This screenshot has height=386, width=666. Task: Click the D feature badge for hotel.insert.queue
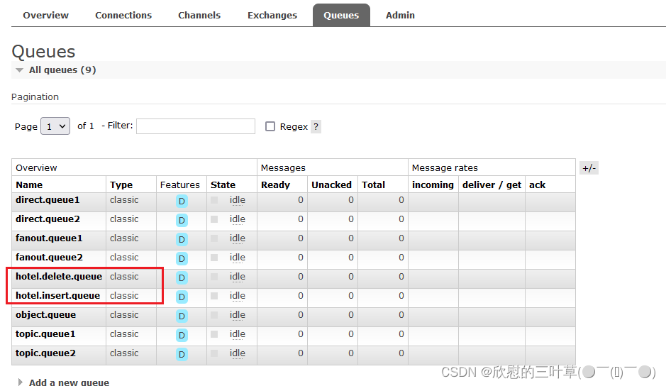182,297
